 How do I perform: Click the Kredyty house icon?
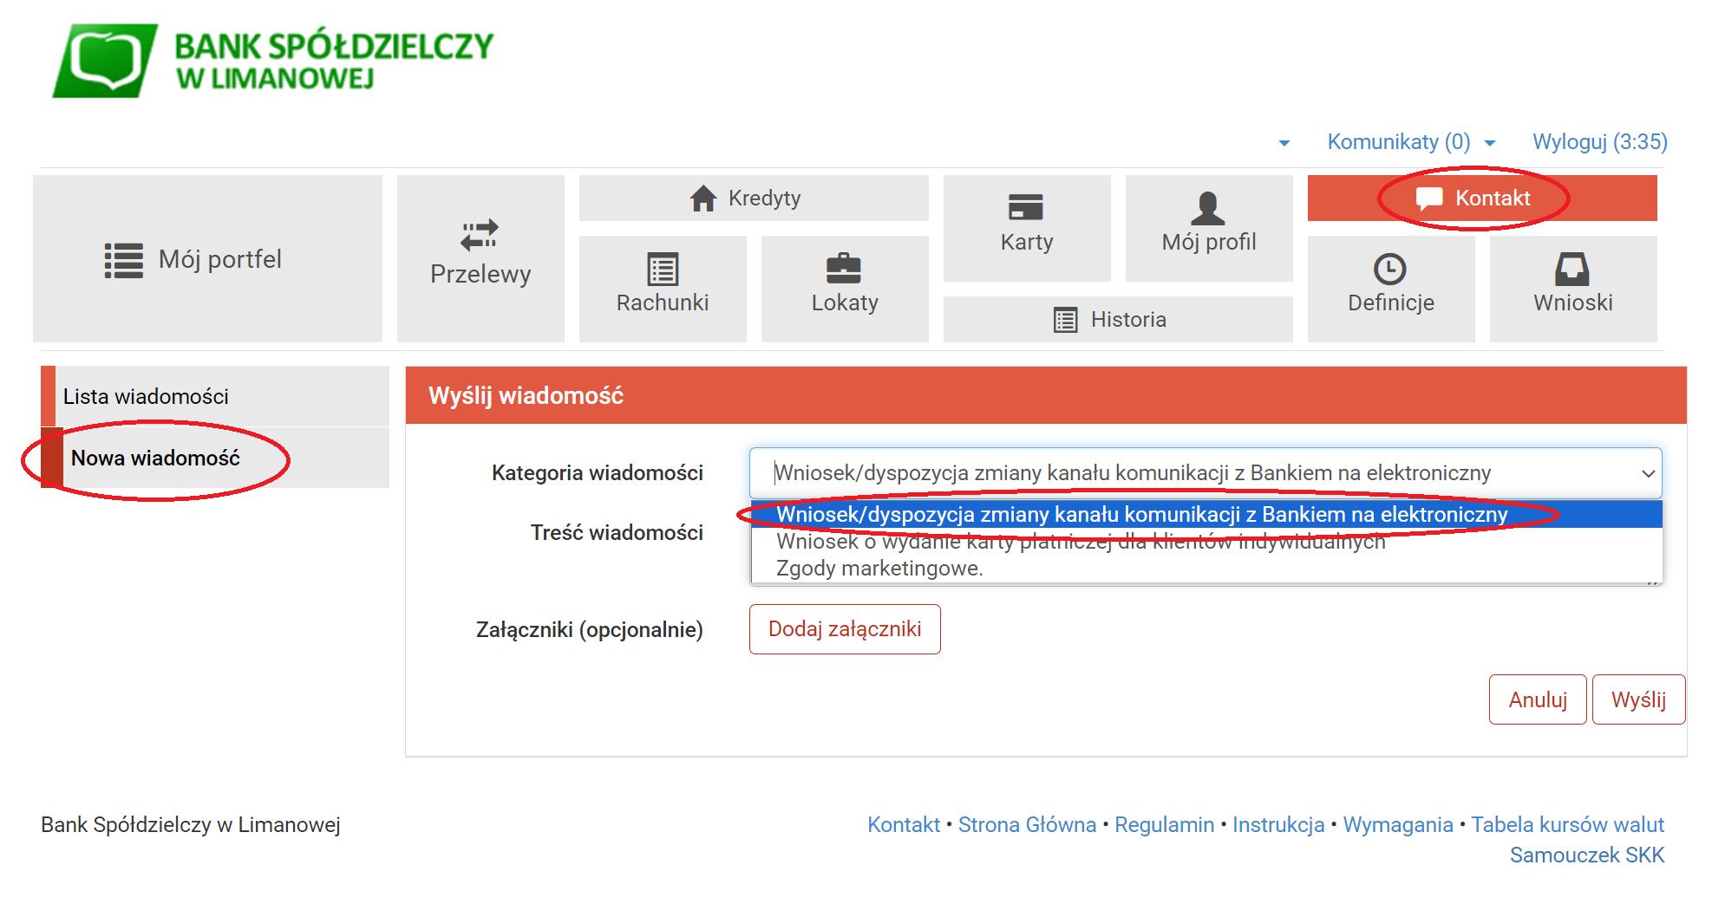point(703,198)
